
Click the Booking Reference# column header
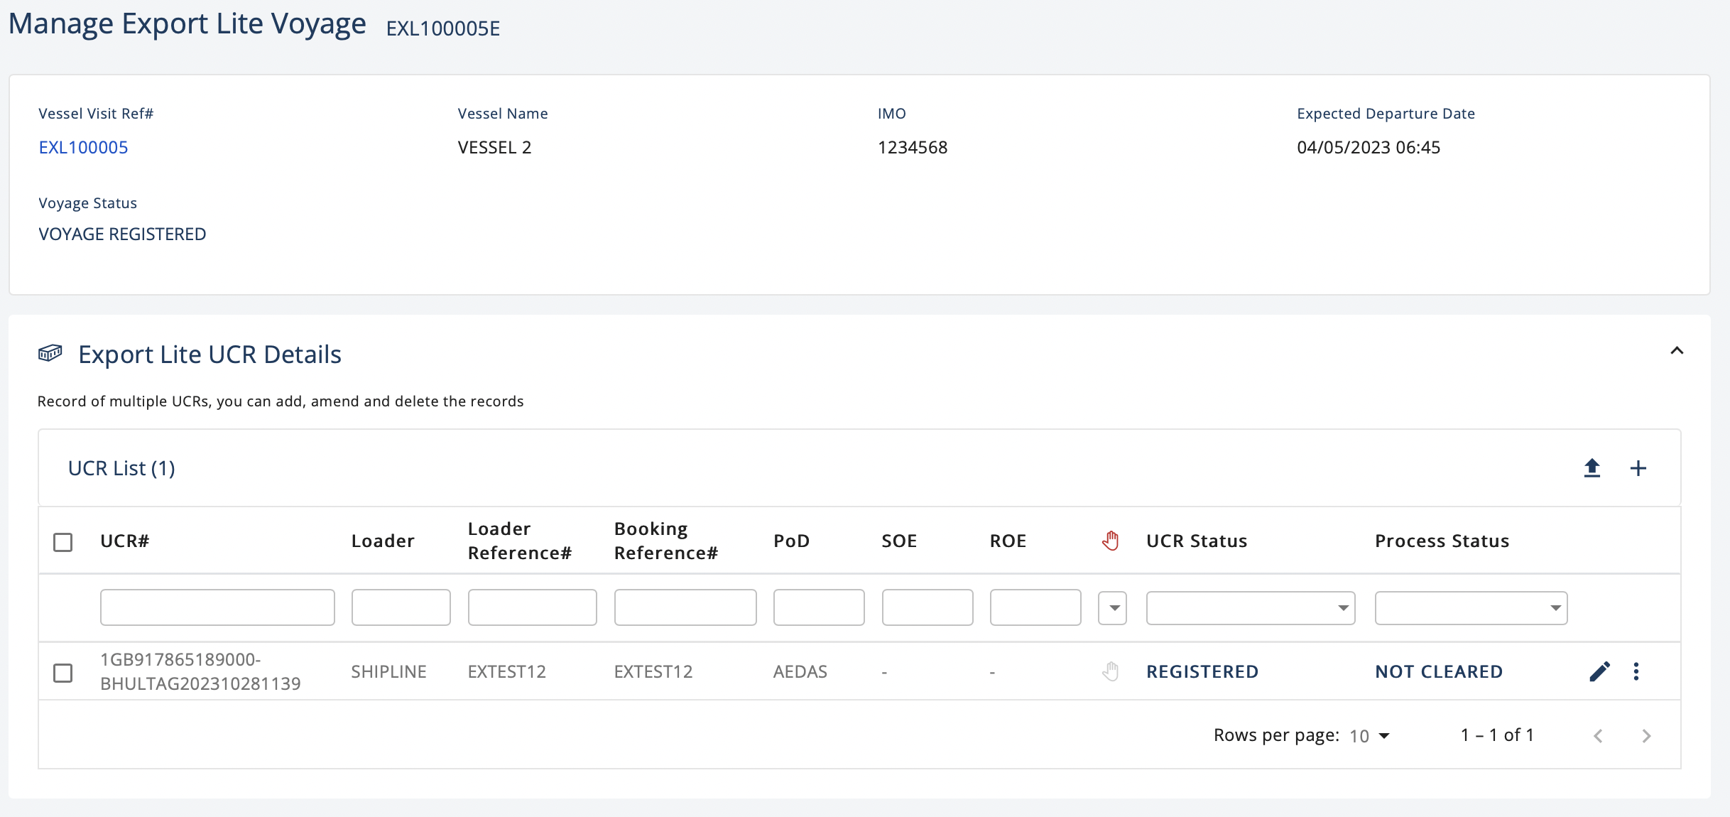tap(665, 541)
